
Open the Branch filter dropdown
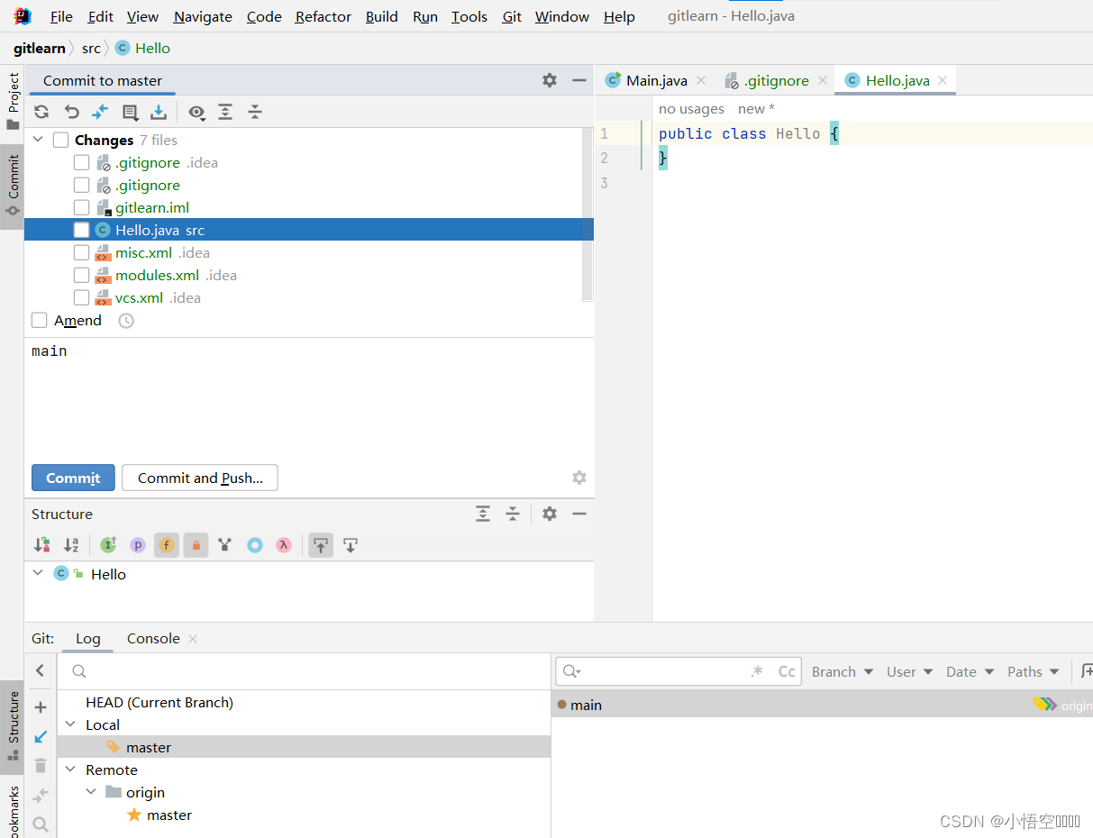(x=843, y=671)
